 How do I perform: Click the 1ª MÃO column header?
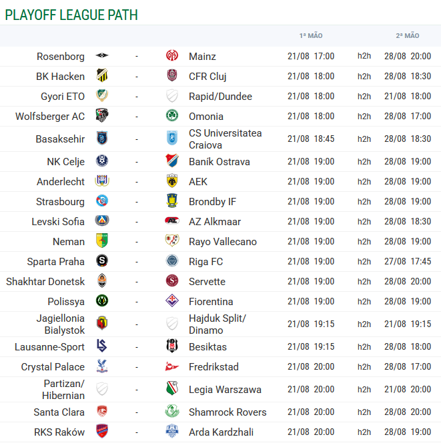tap(311, 35)
